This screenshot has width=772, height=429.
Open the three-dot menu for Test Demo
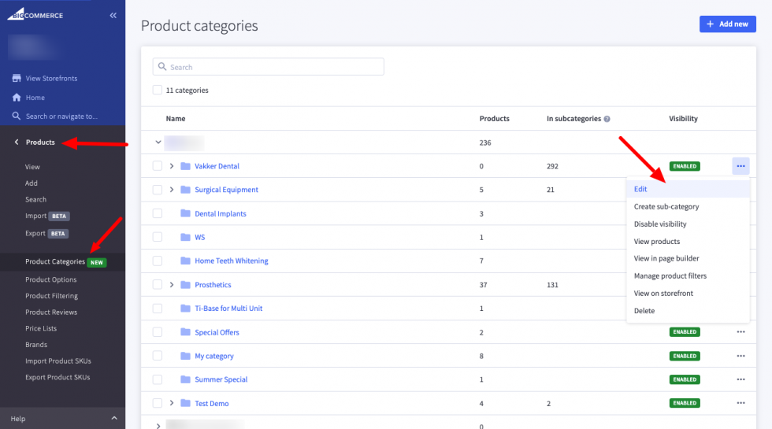click(x=740, y=403)
